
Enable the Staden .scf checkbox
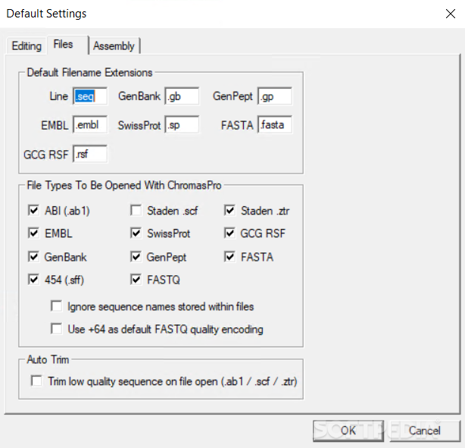coord(136,210)
